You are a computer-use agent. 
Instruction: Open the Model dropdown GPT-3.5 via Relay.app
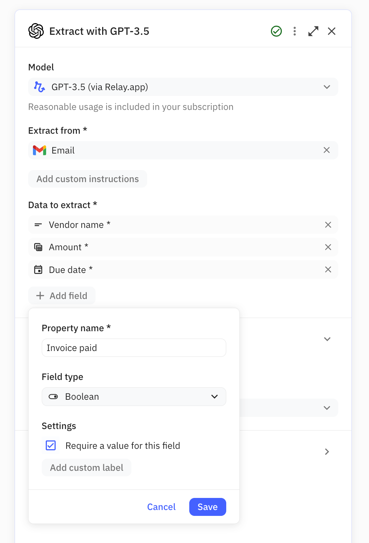tap(183, 87)
